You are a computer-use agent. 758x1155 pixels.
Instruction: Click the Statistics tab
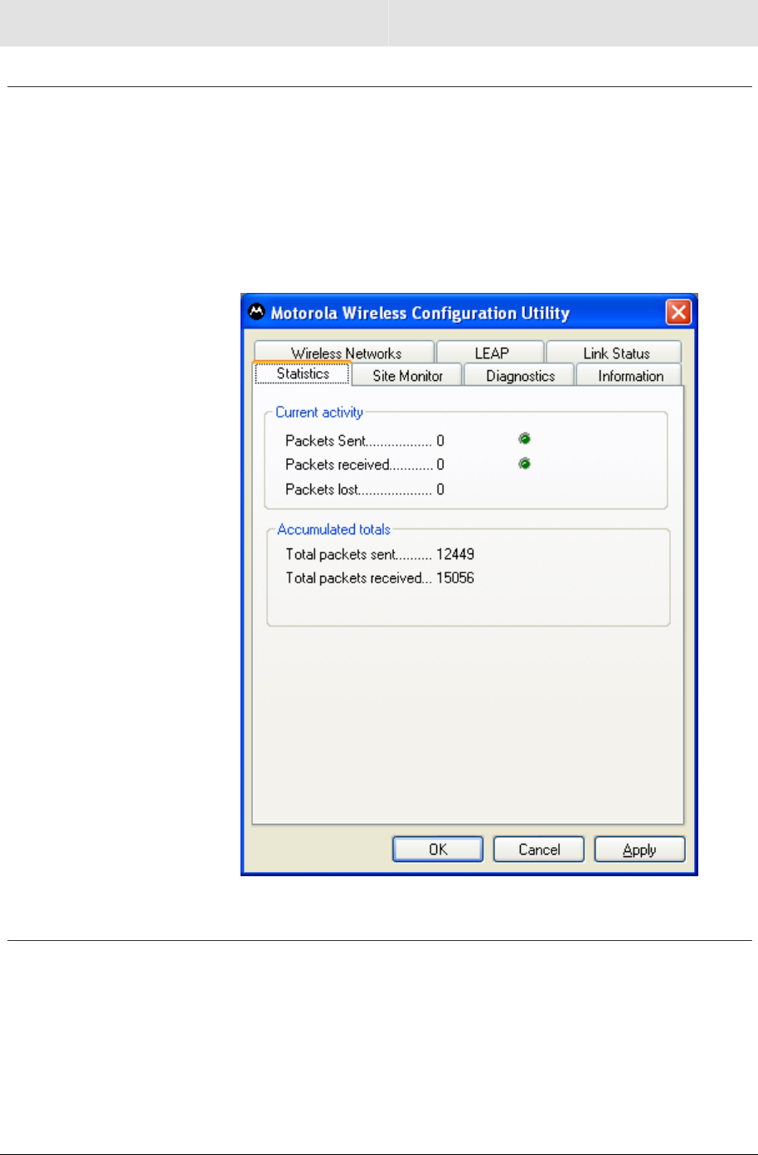coord(303,374)
